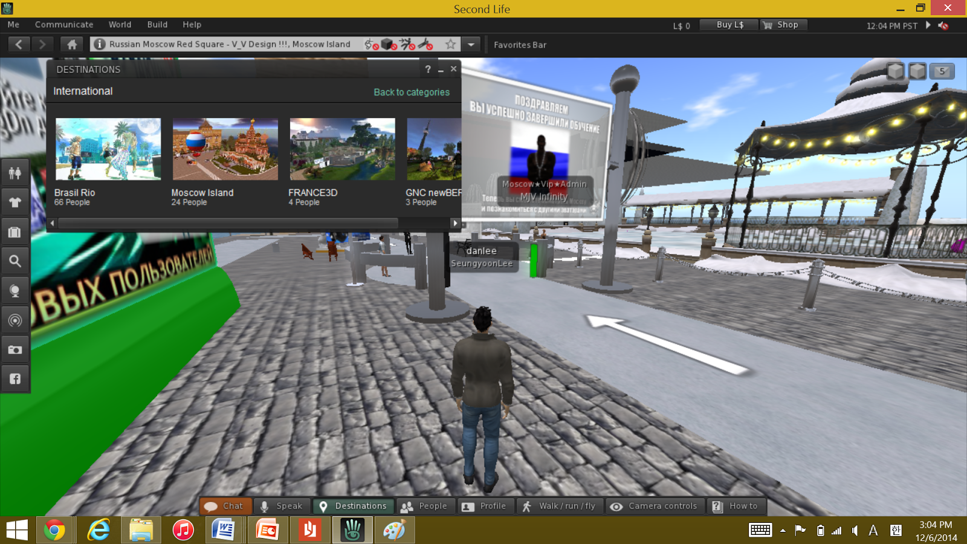Open the How to button
Screen dimensions: 967x544
[736, 506]
